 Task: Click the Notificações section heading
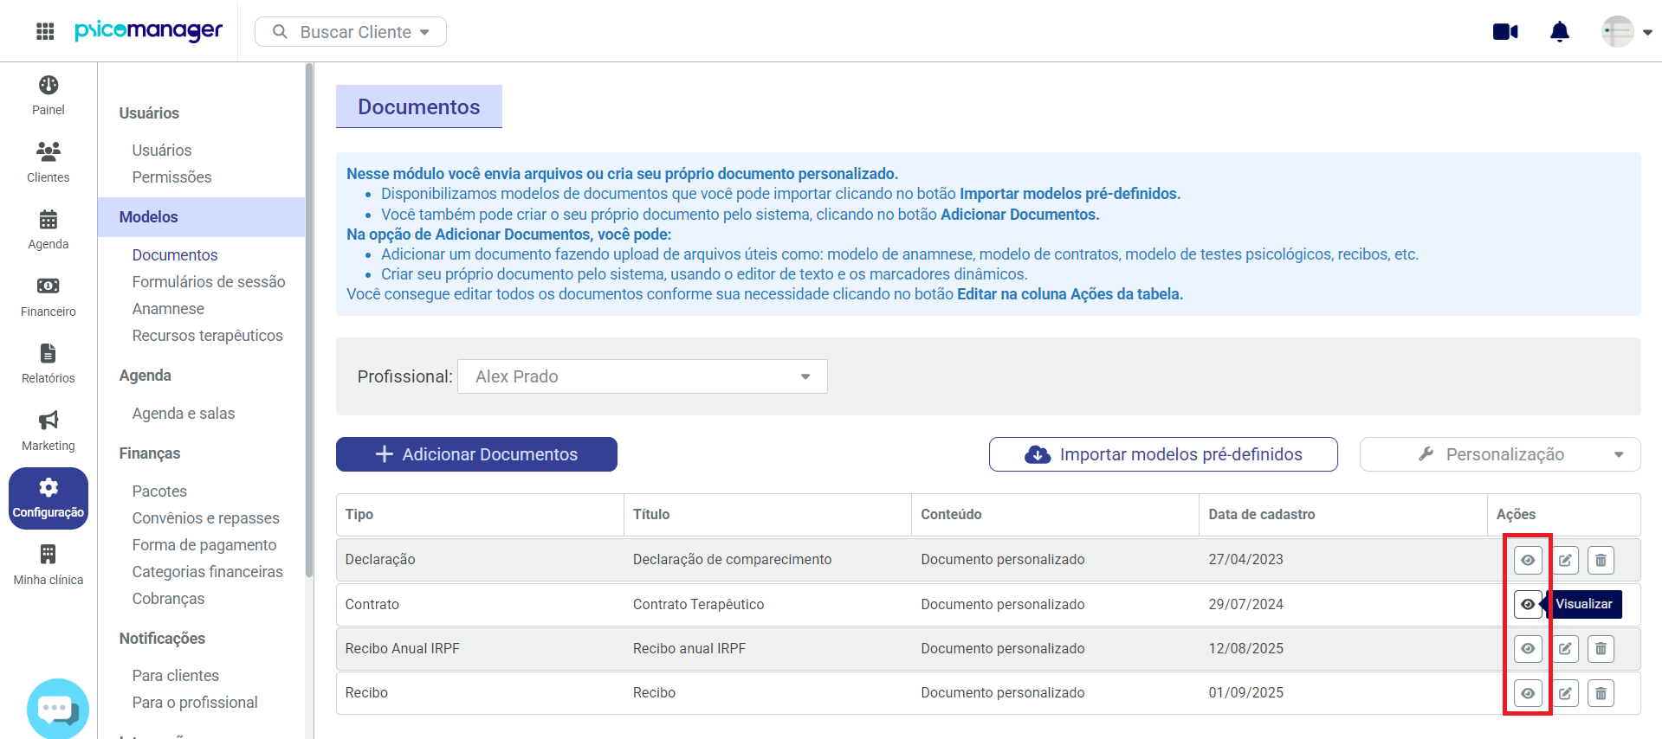pyautogui.click(x=162, y=639)
